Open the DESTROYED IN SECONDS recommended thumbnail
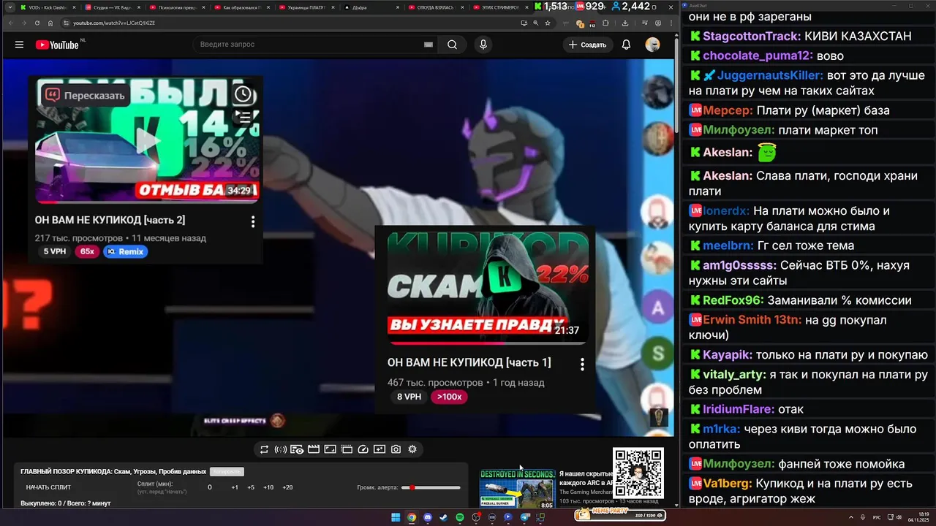The width and height of the screenshot is (936, 526). [x=517, y=489]
